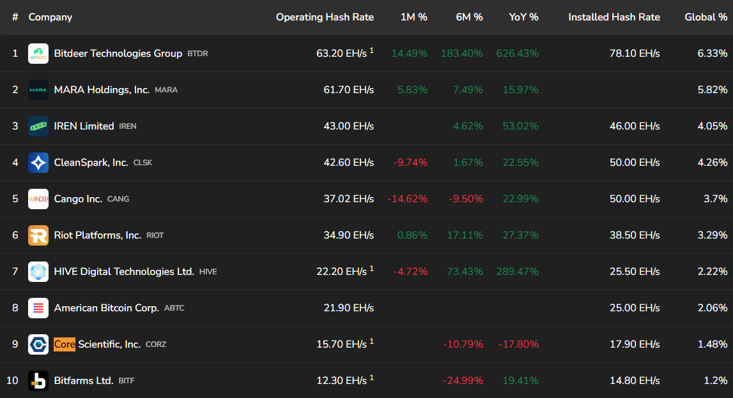Click the HIVE Digital Technologies logo icon
This screenshot has height=398, width=733.
(38, 272)
